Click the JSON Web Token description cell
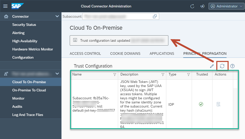The height and width of the screenshot is (139, 245). tap(142, 104)
